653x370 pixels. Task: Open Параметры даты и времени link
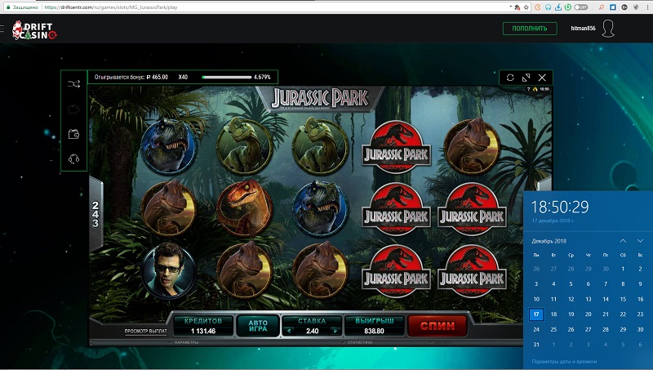564,362
